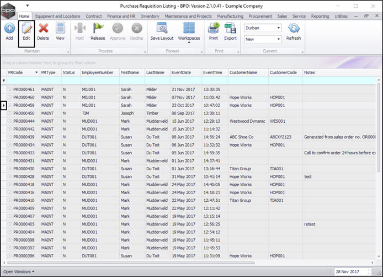
Task: Open the Workspaces dropdown
Action: click(x=189, y=33)
